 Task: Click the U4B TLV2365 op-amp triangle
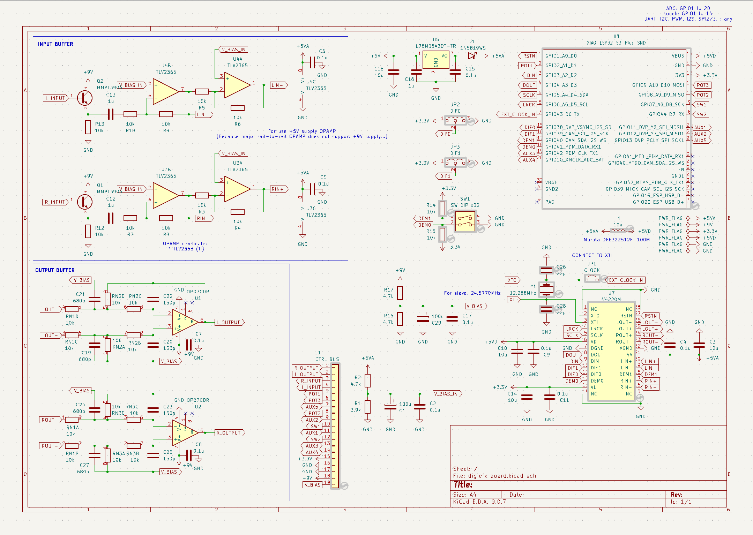(x=166, y=91)
